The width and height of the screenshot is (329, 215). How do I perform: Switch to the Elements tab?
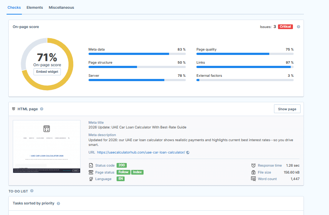pos(35,7)
